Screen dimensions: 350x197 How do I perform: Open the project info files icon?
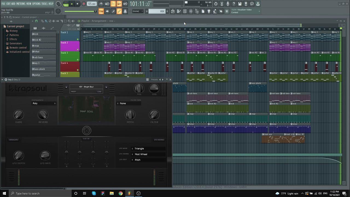click(203, 11)
